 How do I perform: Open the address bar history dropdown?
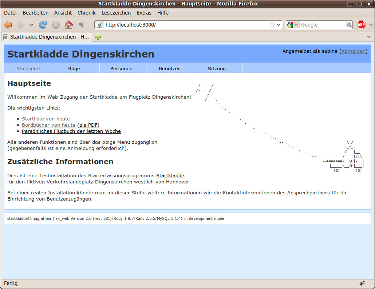coord(279,25)
